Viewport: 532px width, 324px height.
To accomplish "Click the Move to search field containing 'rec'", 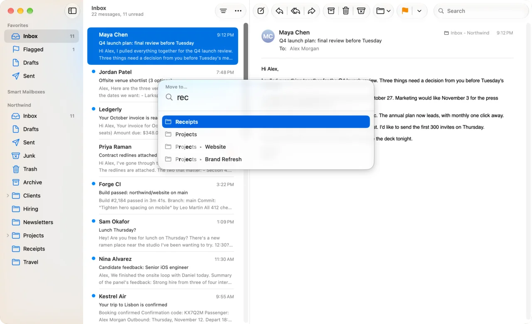I will point(266,97).
